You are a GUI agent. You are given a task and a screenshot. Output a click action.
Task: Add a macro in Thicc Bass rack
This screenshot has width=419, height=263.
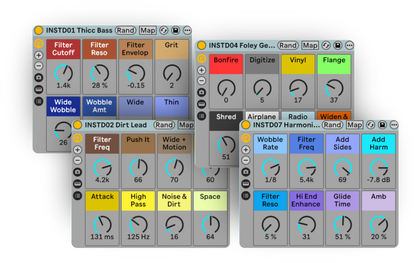(x=39, y=55)
